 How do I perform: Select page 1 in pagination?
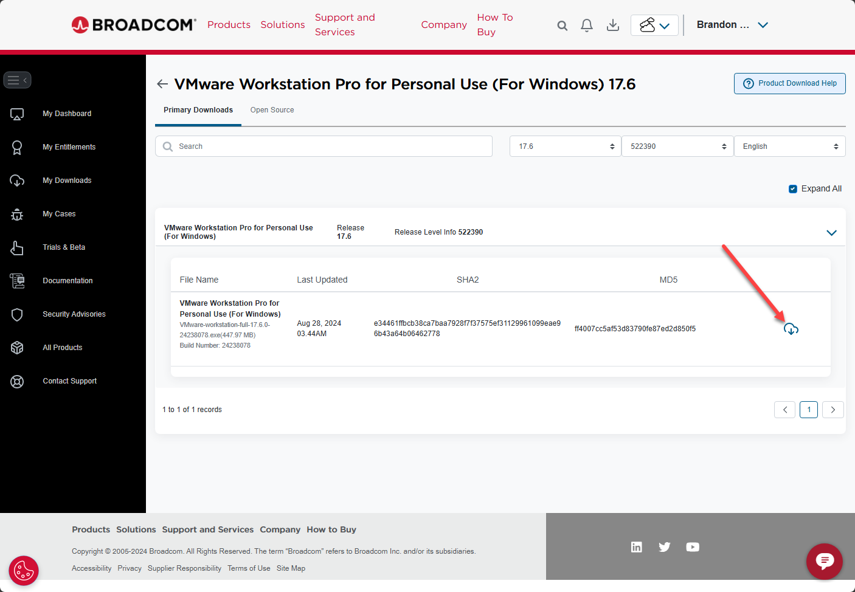(x=809, y=410)
